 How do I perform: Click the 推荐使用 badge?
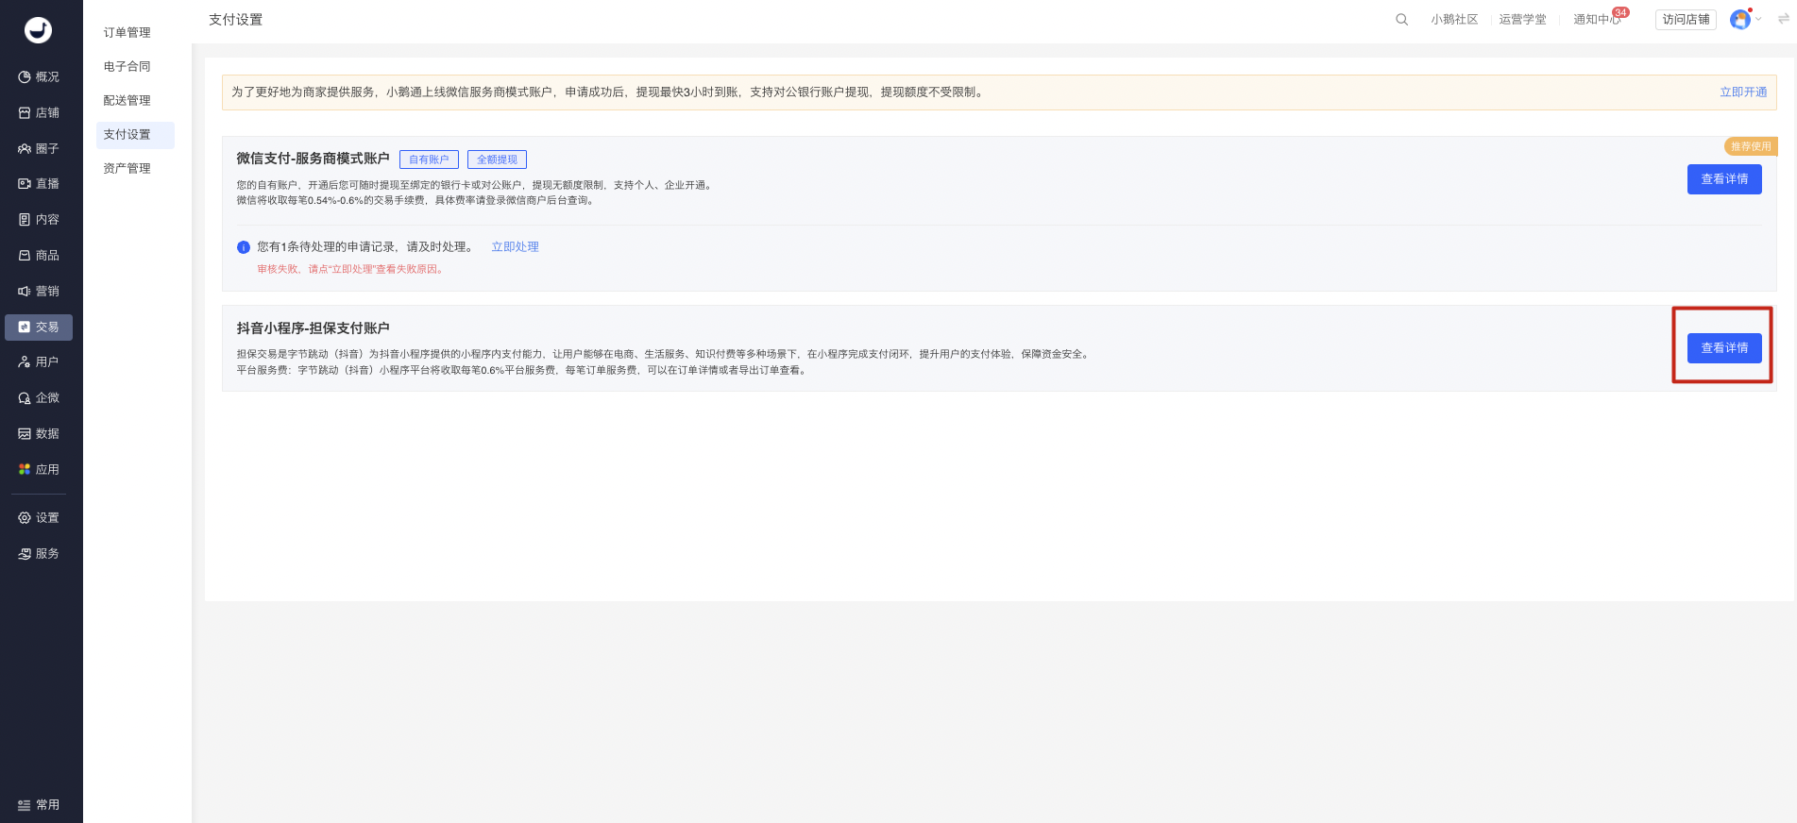[x=1751, y=146]
